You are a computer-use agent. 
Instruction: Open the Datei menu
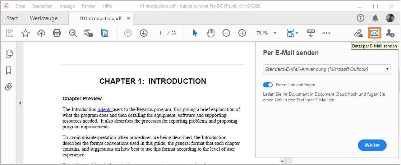point(20,6)
